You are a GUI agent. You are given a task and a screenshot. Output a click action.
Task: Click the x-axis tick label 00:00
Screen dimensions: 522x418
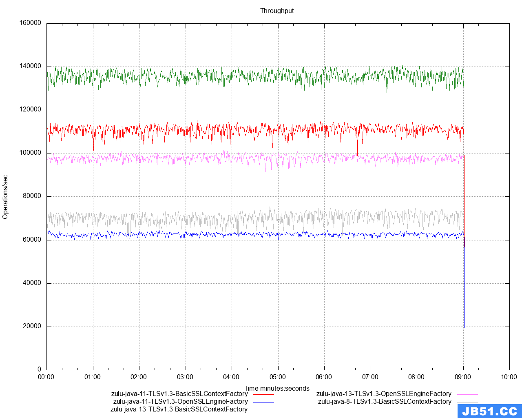pyautogui.click(x=46, y=377)
